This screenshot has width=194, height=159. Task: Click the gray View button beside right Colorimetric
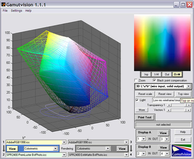[122, 149]
